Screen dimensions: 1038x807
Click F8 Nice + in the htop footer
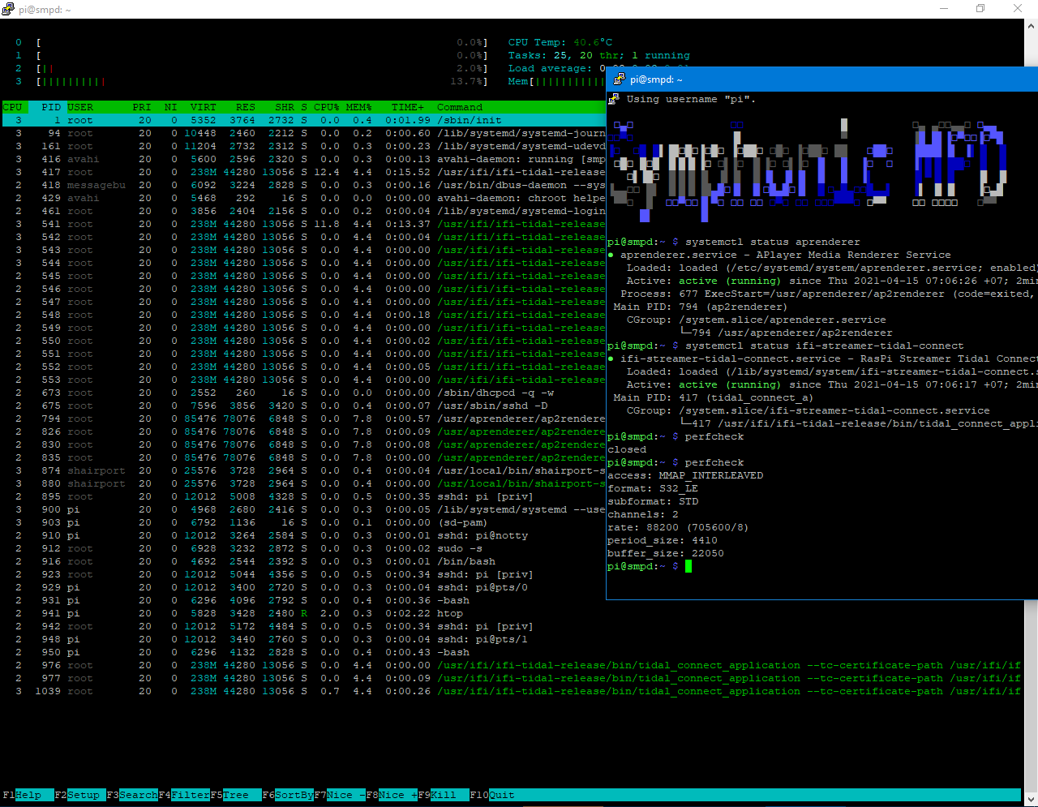[392, 795]
